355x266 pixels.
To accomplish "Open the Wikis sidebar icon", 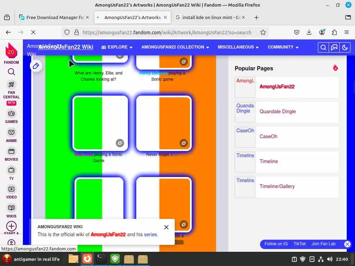I will (x=11, y=208).
